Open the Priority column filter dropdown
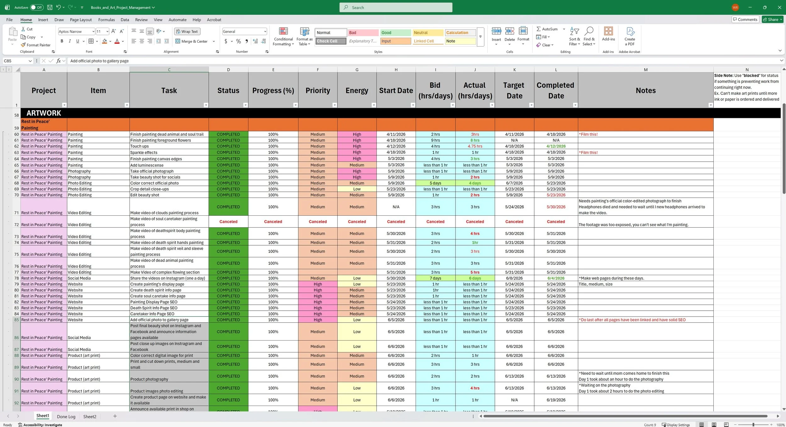The height and width of the screenshot is (427, 786). point(335,105)
